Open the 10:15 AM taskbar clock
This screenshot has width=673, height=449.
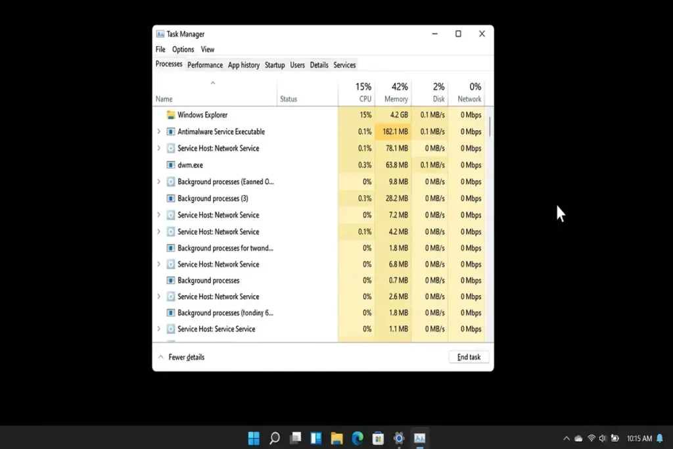point(639,438)
